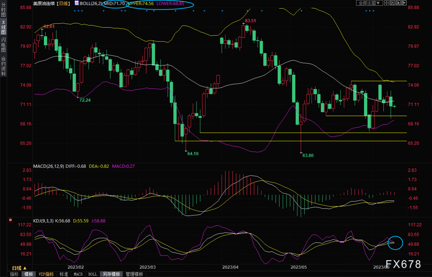Click the 72.24 price label
Screen dimensions: 432x277
(x=85, y=100)
